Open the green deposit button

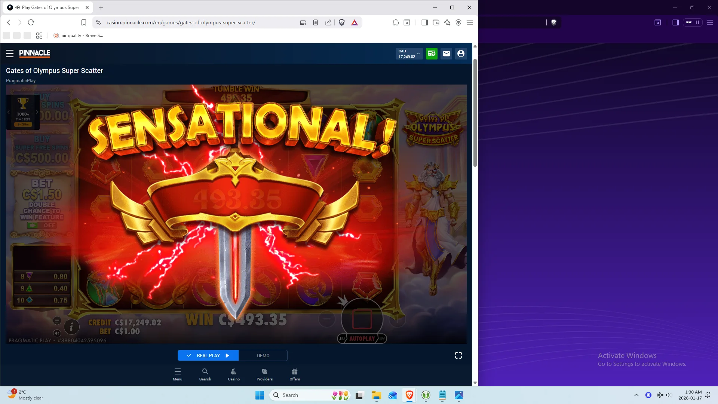click(x=432, y=53)
